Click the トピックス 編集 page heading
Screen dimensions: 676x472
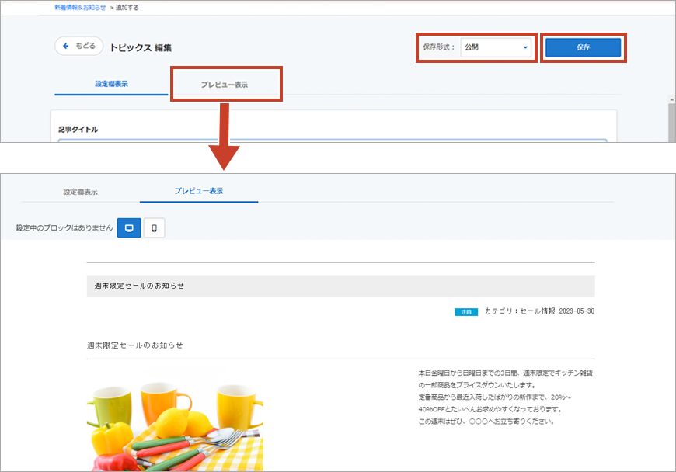141,47
